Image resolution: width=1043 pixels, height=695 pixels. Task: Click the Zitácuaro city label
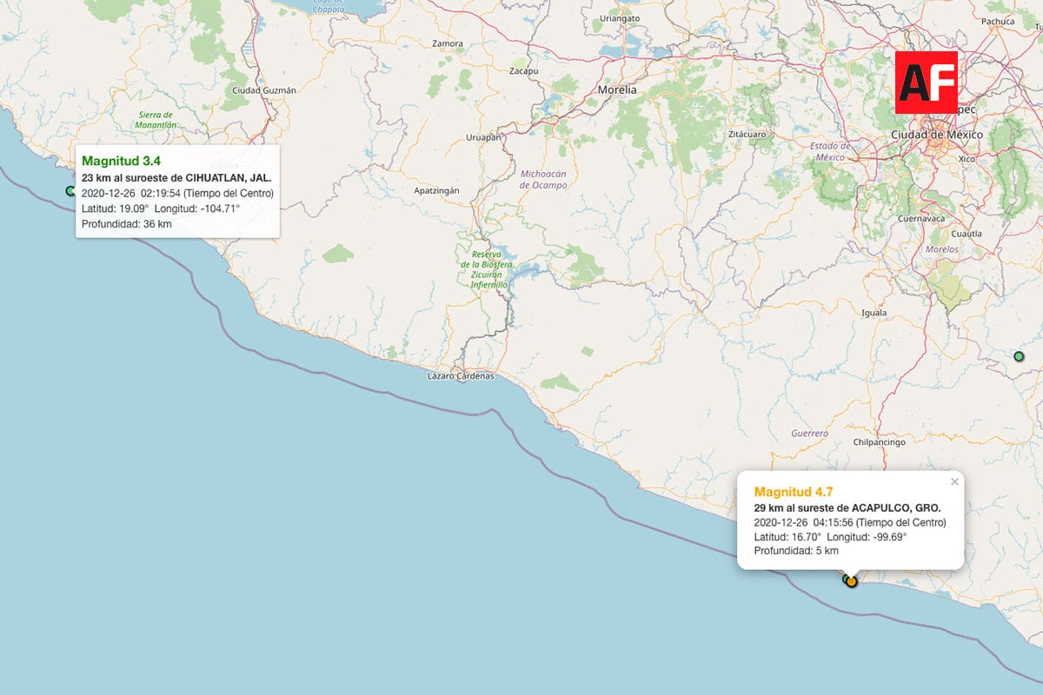[x=747, y=136]
